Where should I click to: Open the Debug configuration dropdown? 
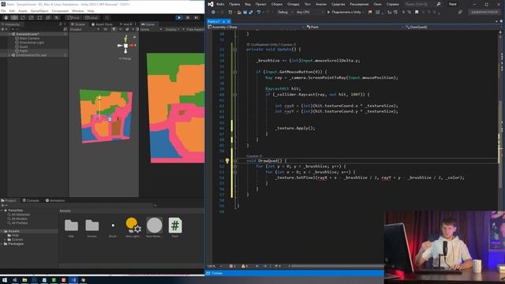285,13
